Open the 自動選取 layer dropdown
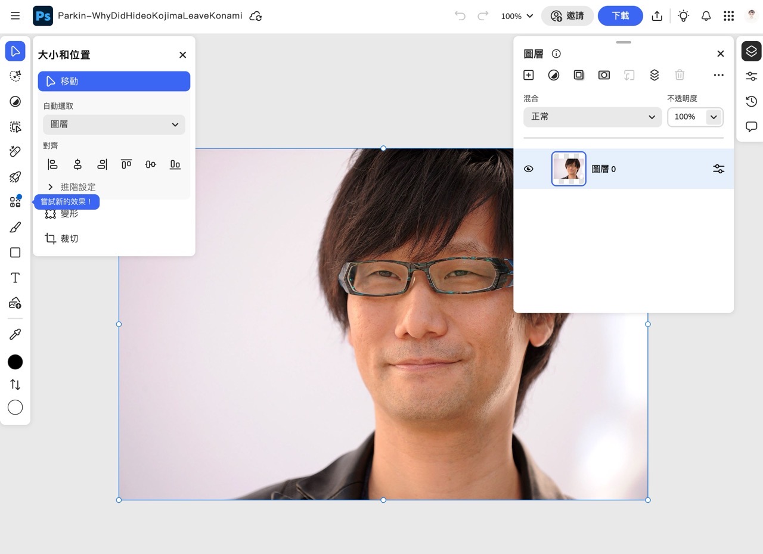The image size is (763, 554). coord(114,125)
